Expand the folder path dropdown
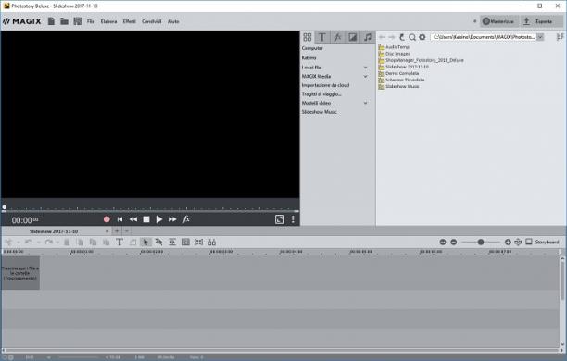567x361 pixels. pos(540,37)
